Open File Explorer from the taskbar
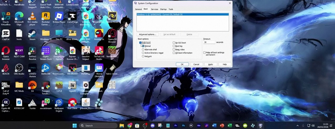This screenshot has width=335, height=129. (122, 126)
